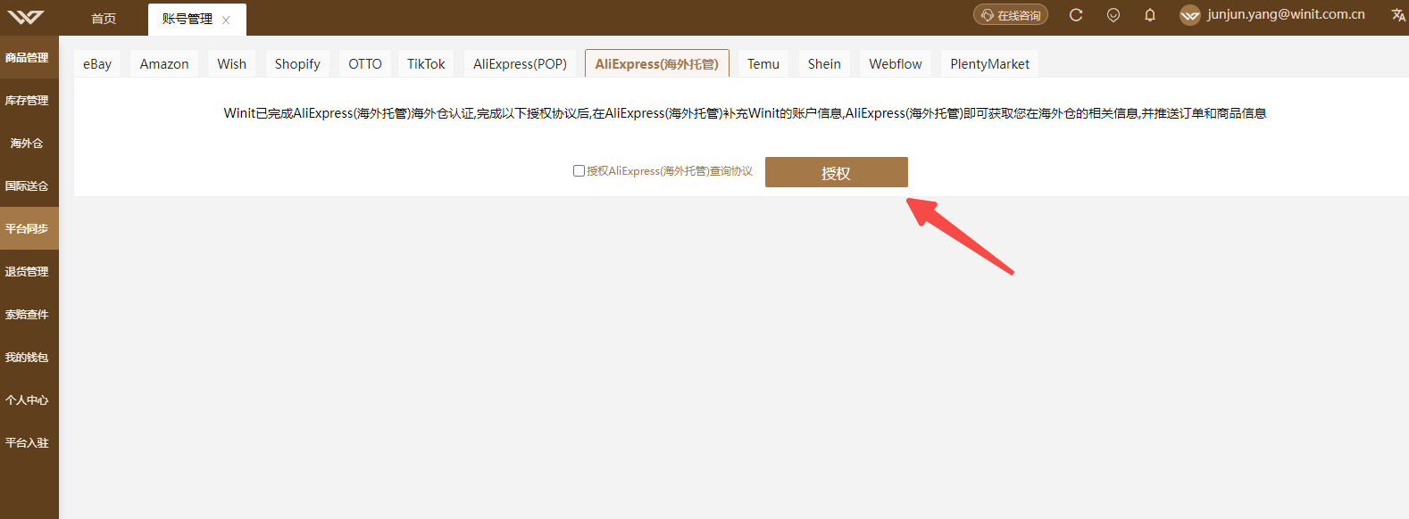The height and width of the screenshot is (519, 1409).
Task: Open 退货管理 in the sidebar
Action: tap(29, 271)
